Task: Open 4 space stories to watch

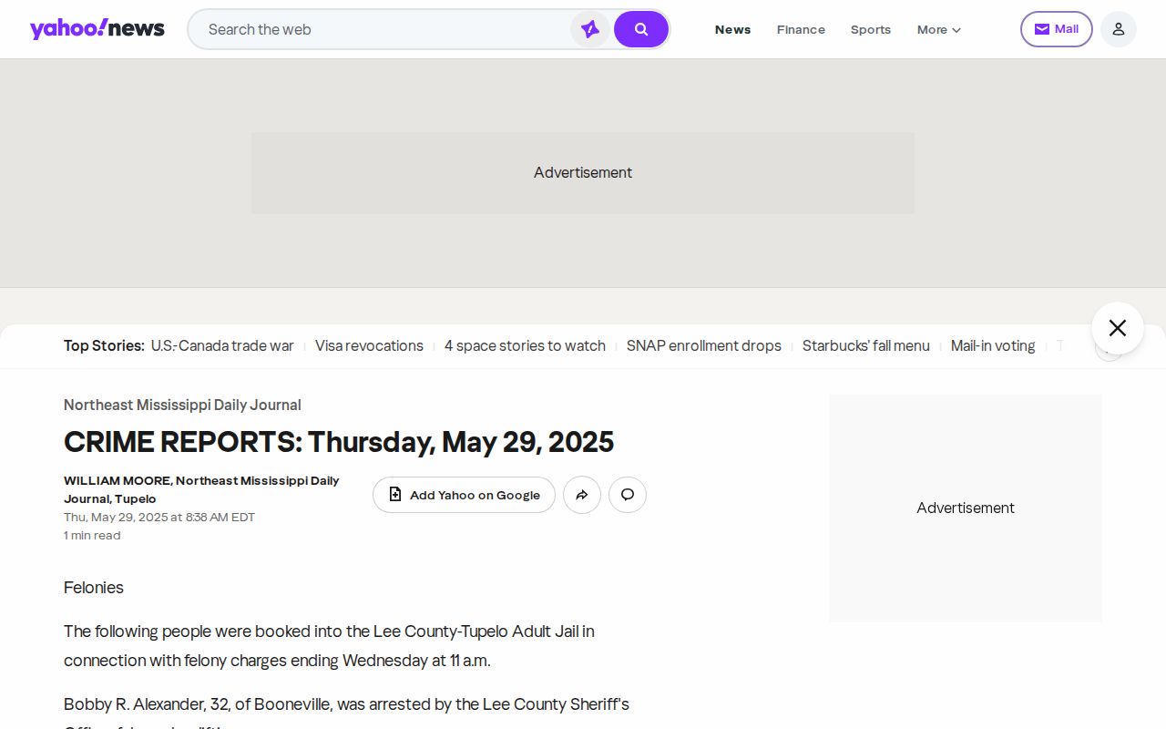Action: click(x=525, y=345)
